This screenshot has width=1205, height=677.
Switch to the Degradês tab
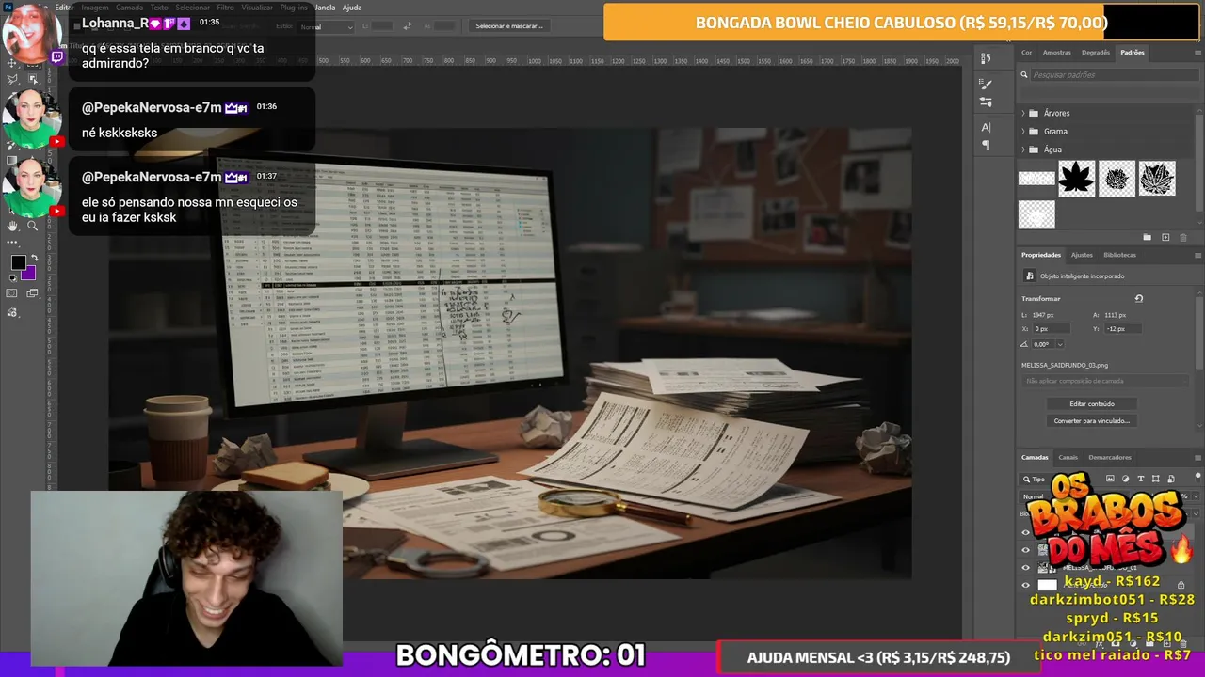pyautogui.click(x=1096, y=53)
